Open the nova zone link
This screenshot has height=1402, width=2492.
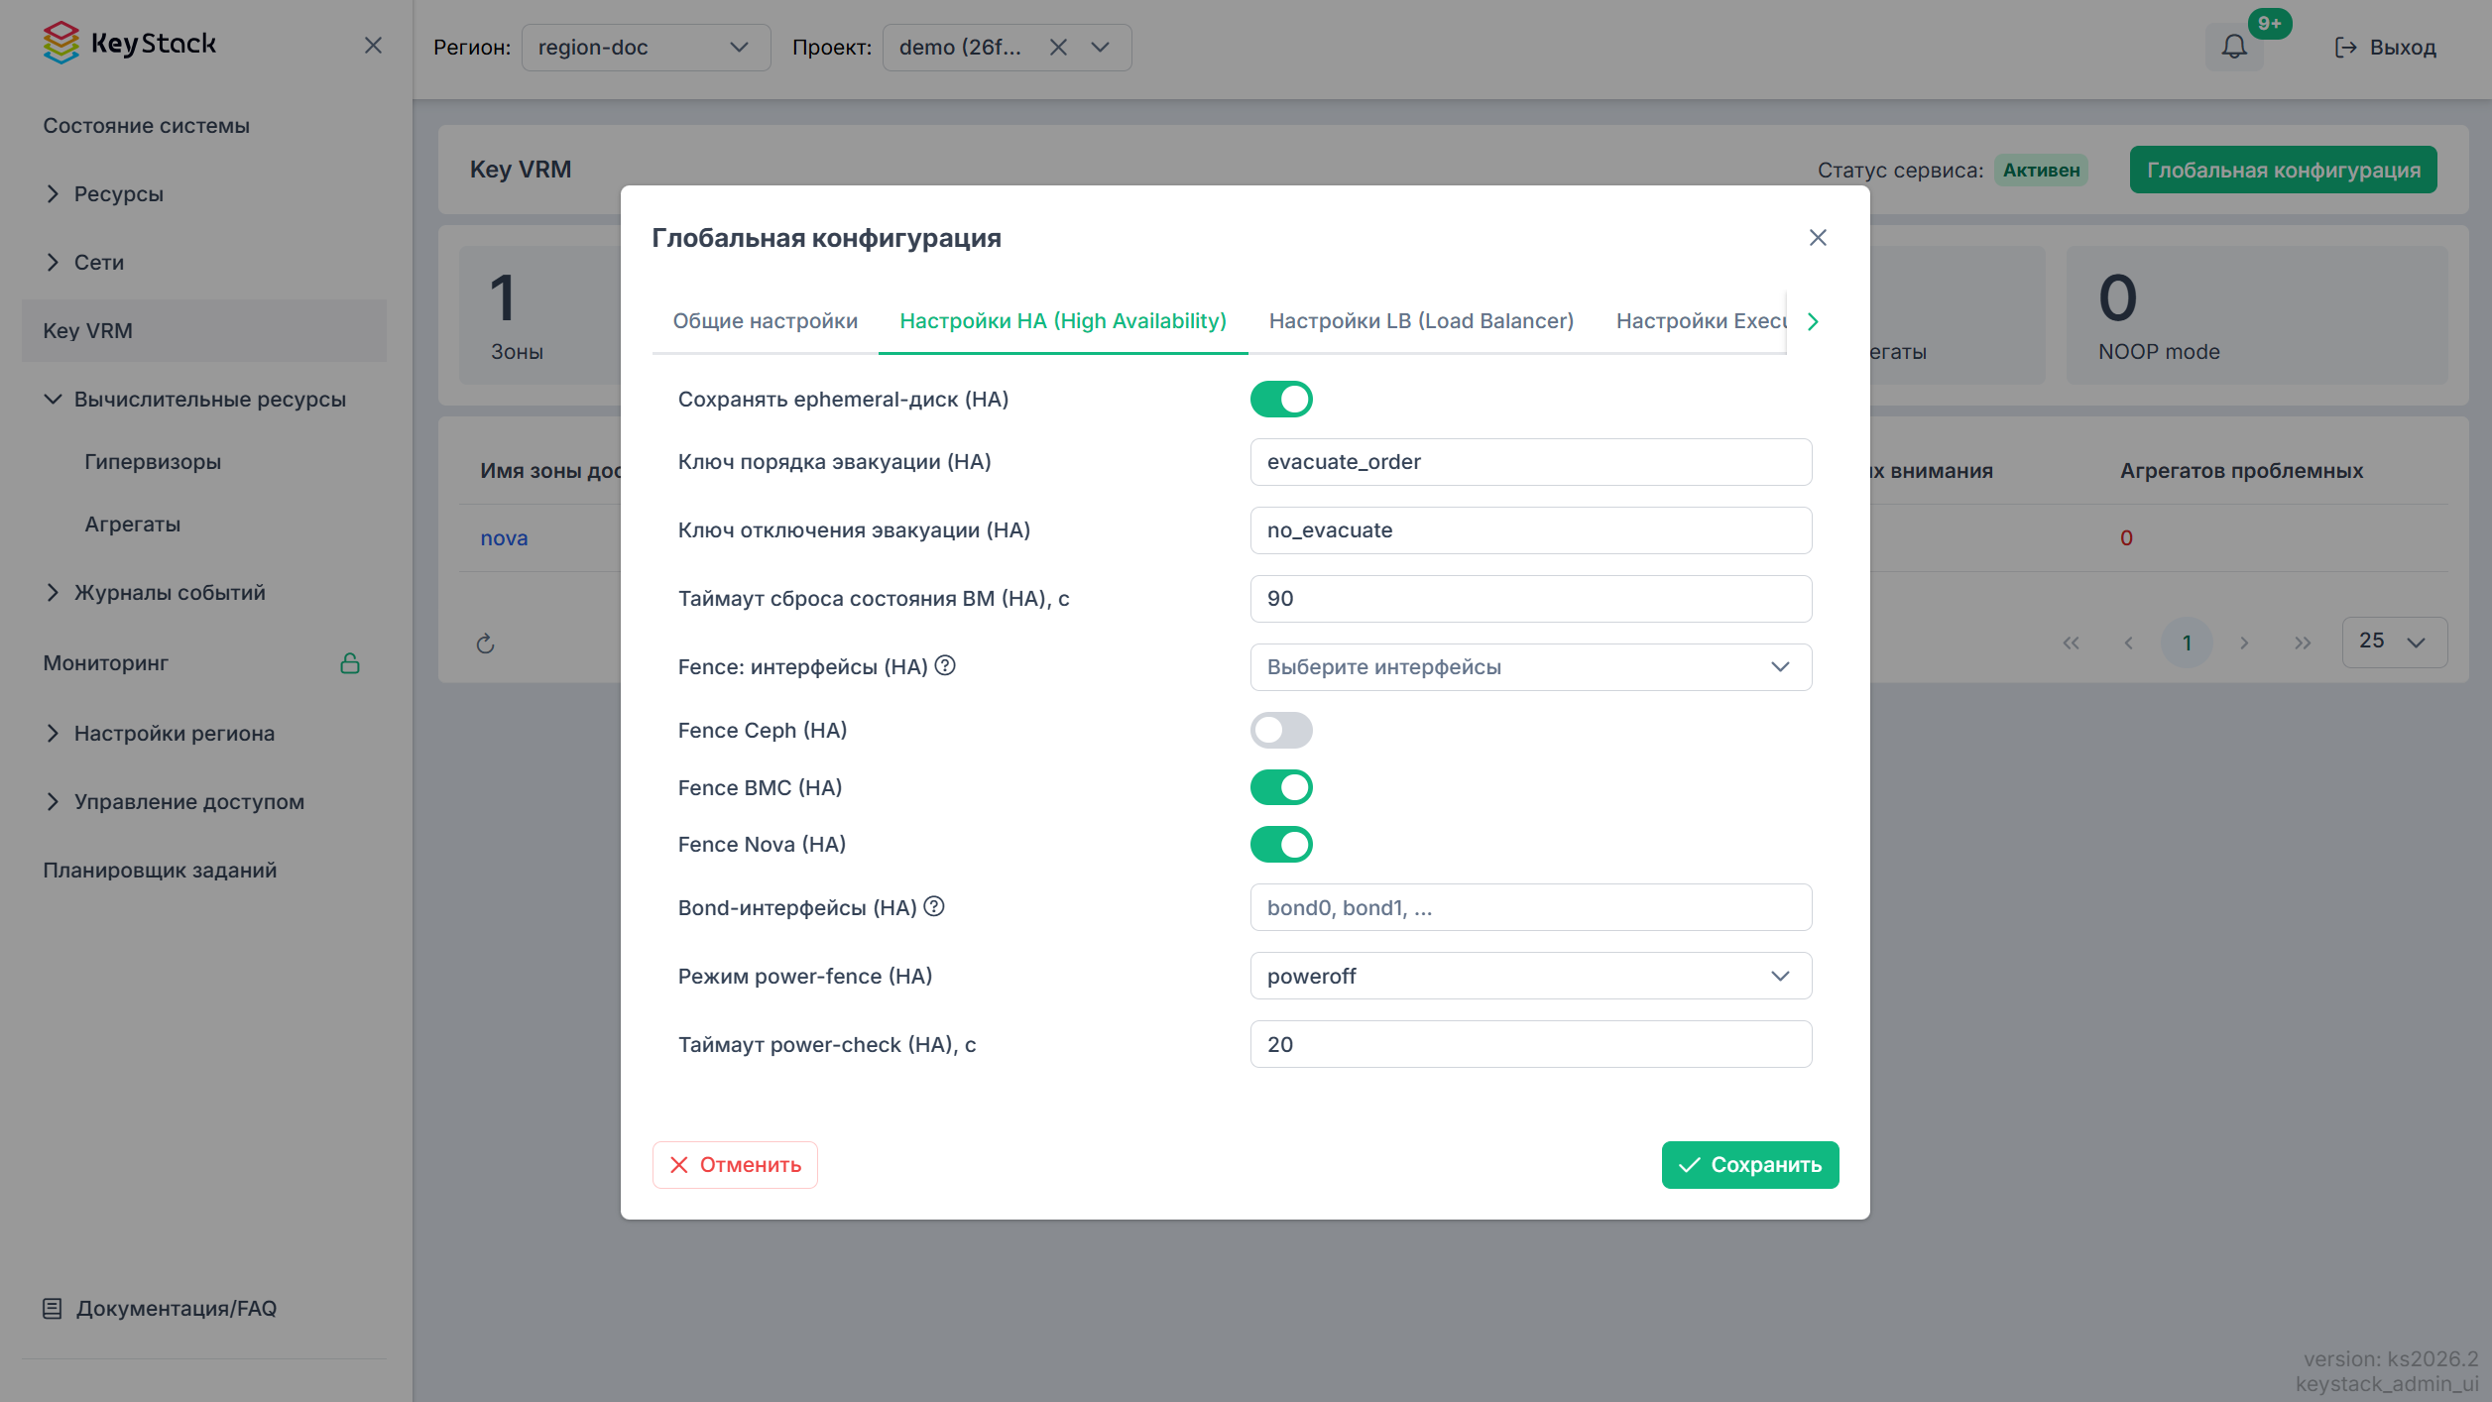pos(504,538)
